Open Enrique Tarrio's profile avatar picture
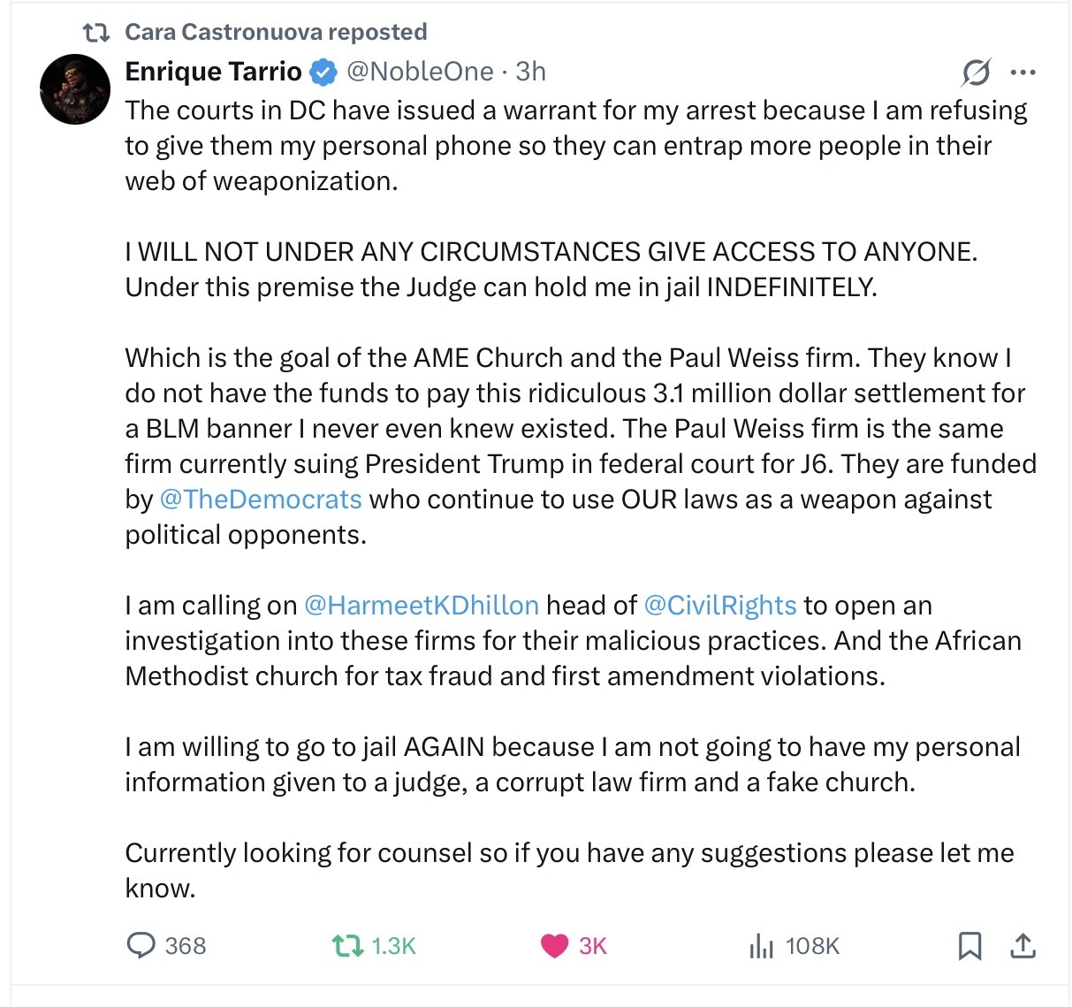Image resolution: width=1072 pixels, height=1007 pixels. coord(75,89)
